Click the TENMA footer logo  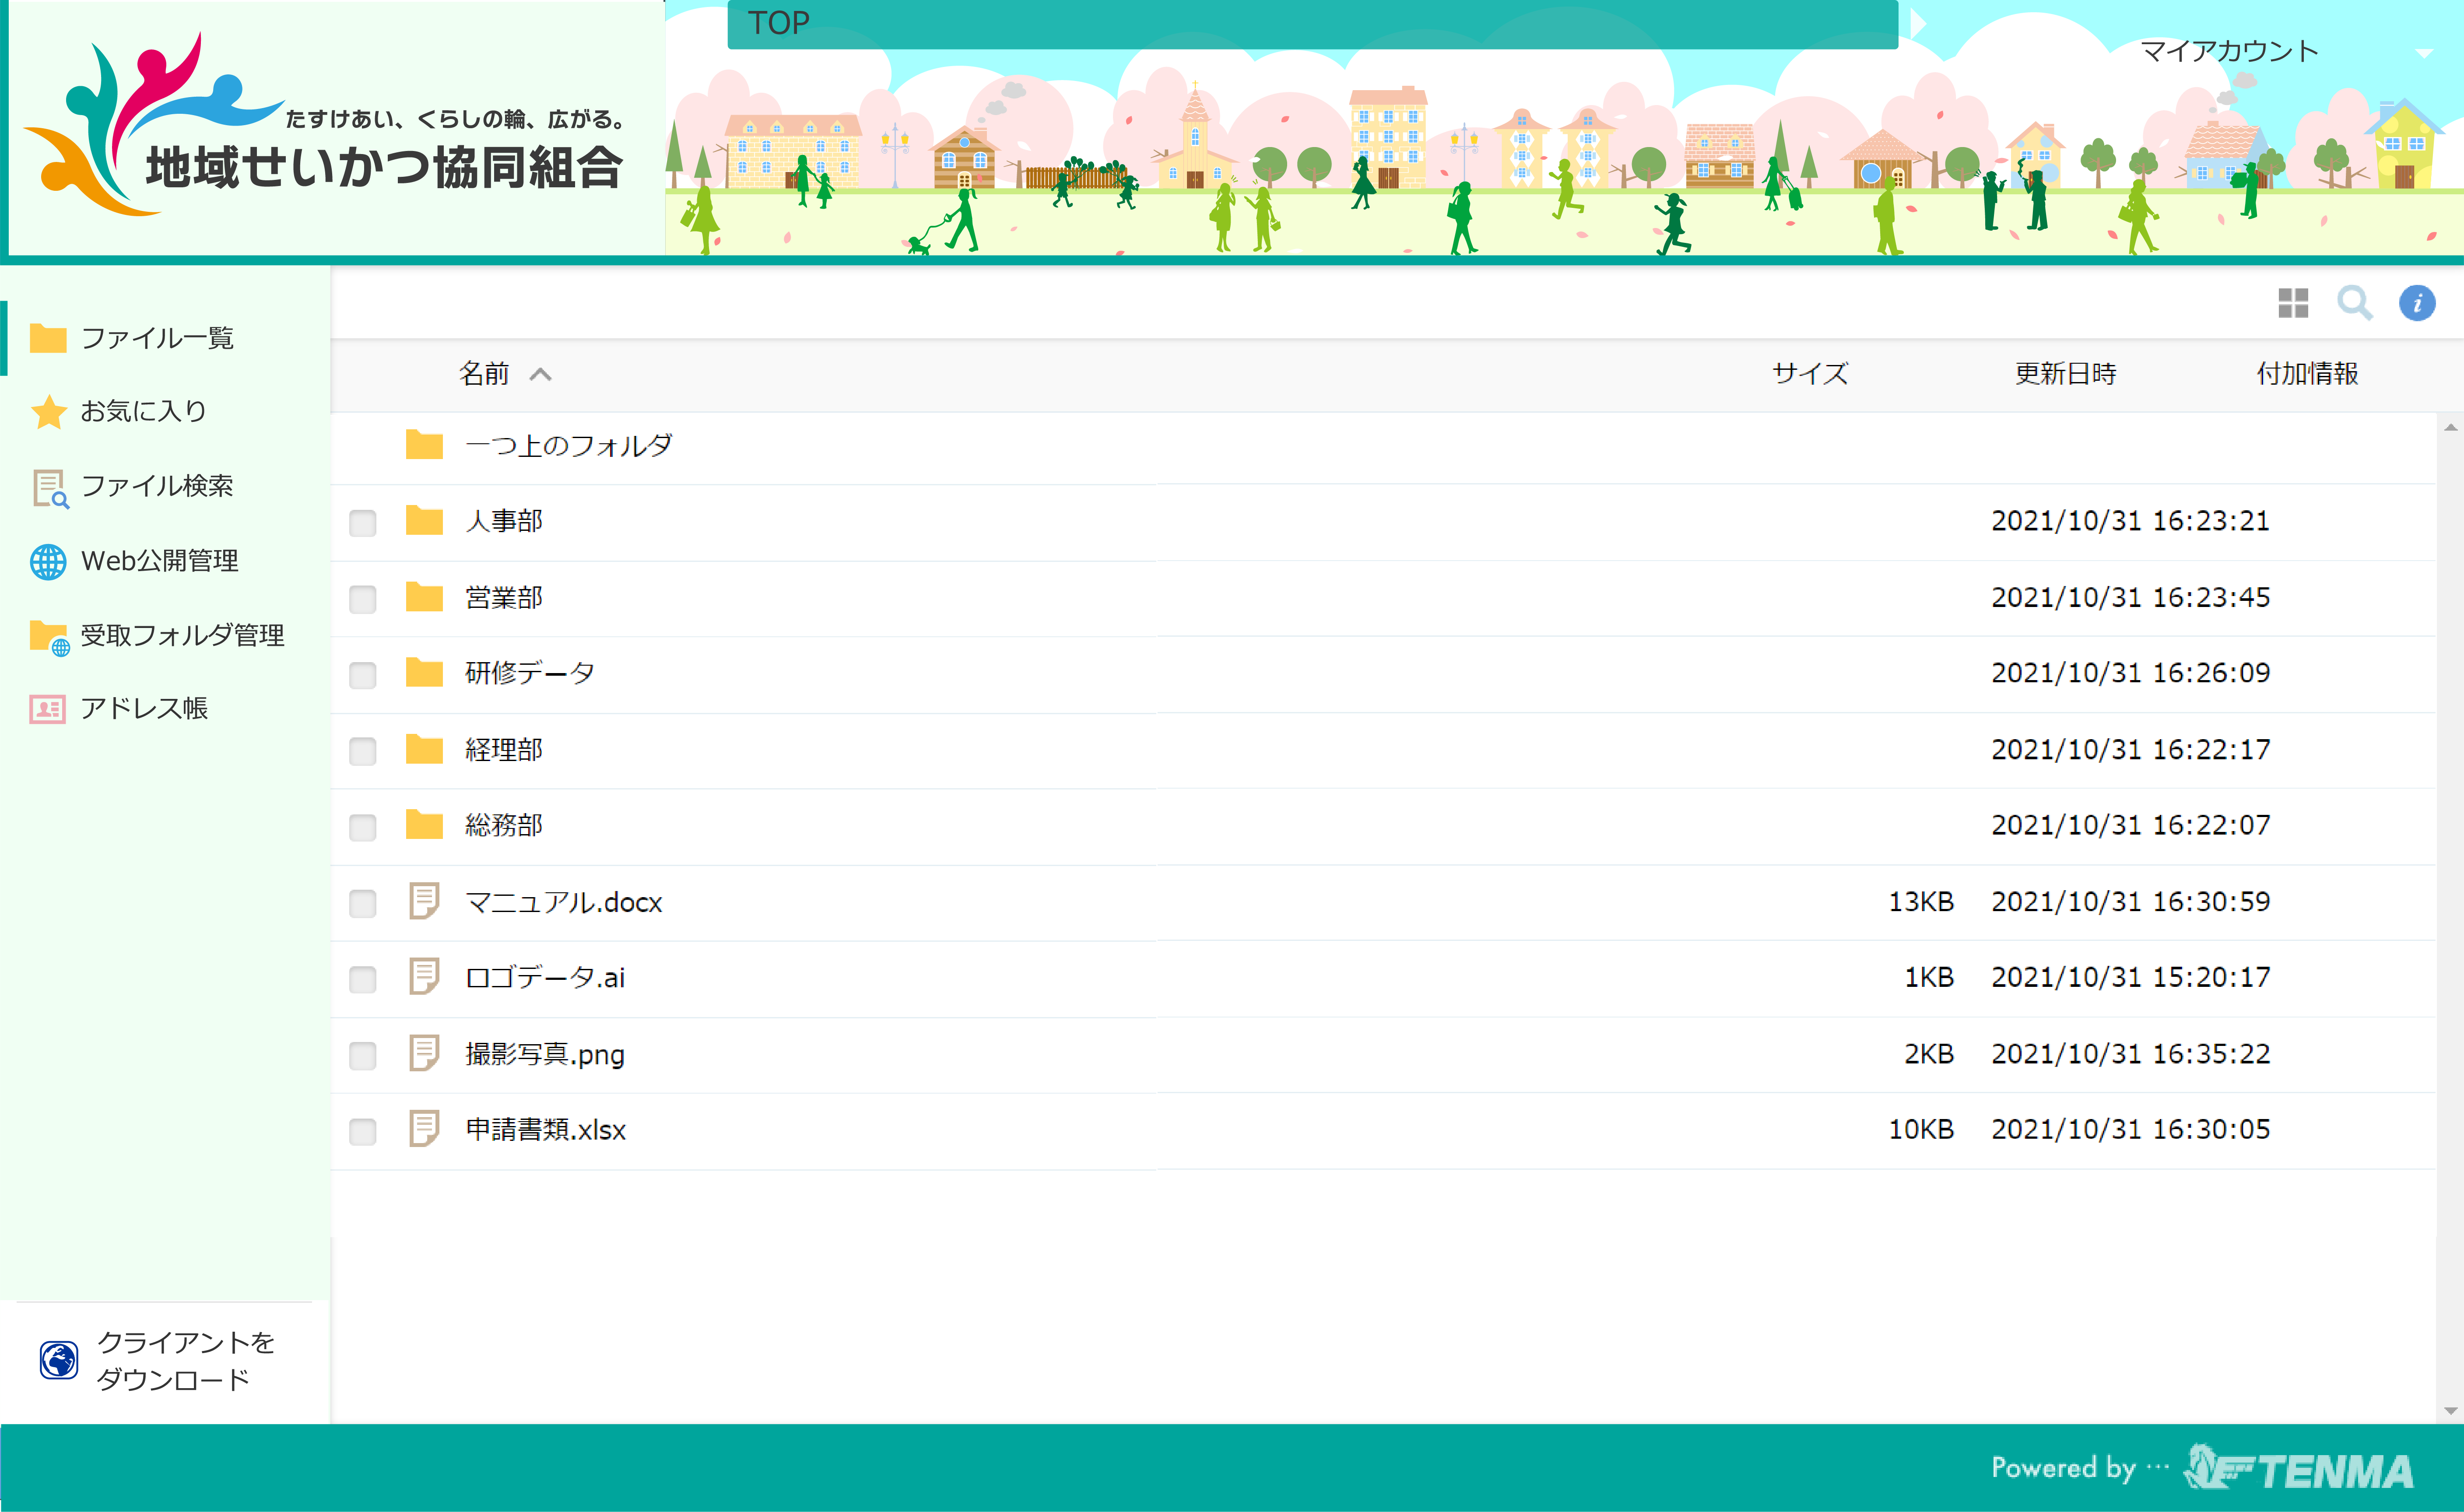pos(2298,1468)
